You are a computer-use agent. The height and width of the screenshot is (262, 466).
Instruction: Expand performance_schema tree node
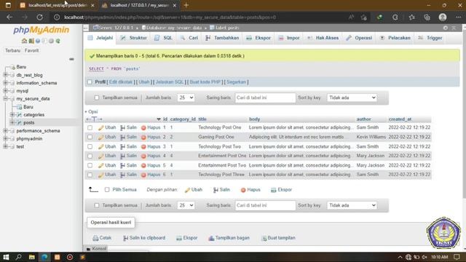(5, 131)
